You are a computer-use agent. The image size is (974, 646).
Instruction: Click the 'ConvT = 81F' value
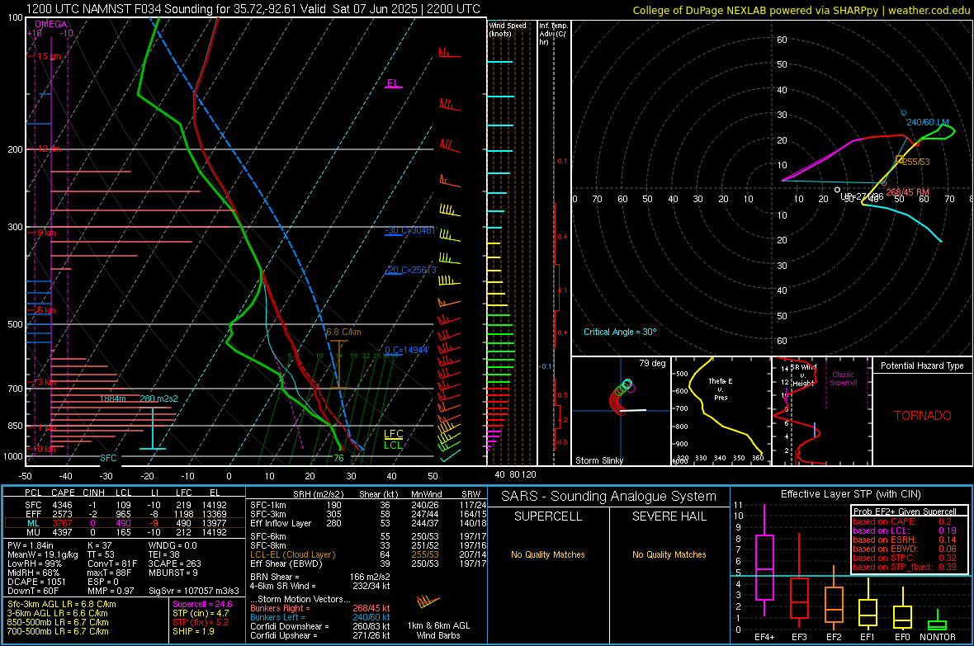(111, 563)
